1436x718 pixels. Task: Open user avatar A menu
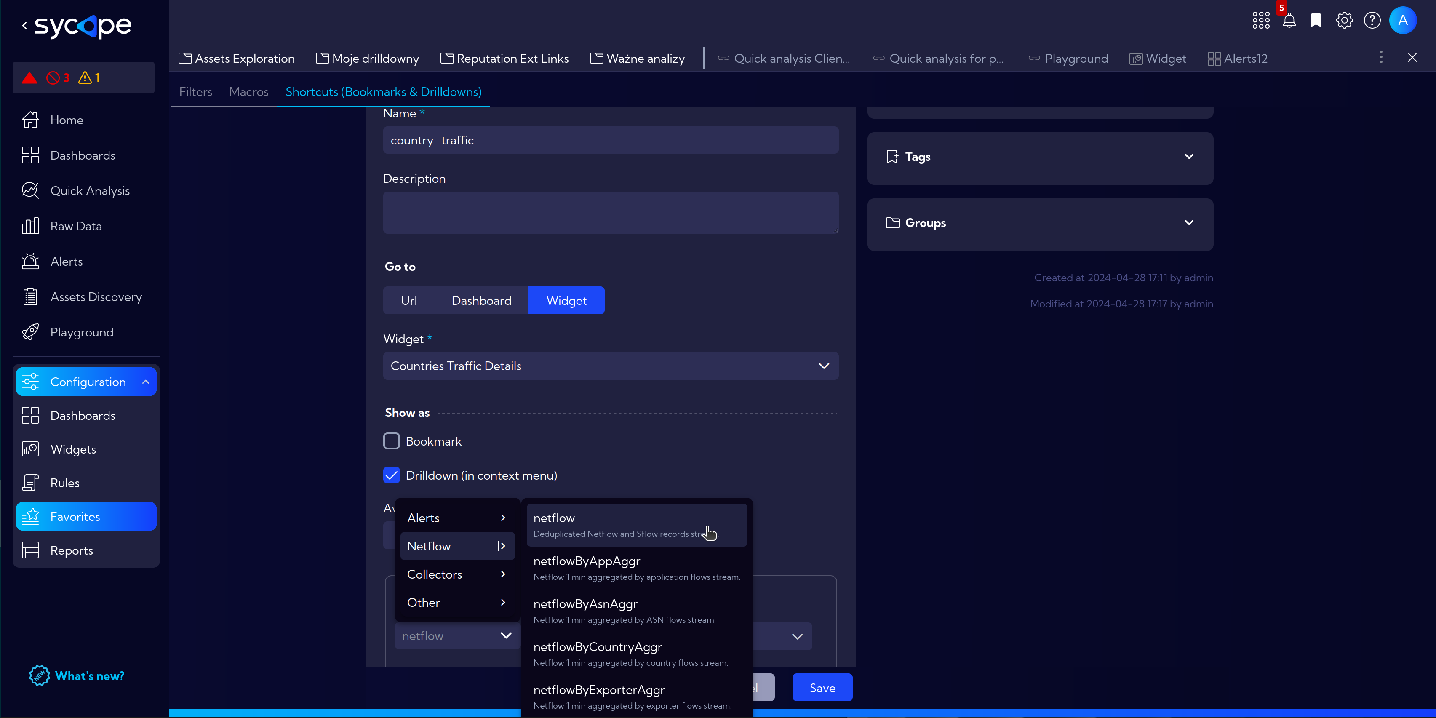[x=1403, y=21]
